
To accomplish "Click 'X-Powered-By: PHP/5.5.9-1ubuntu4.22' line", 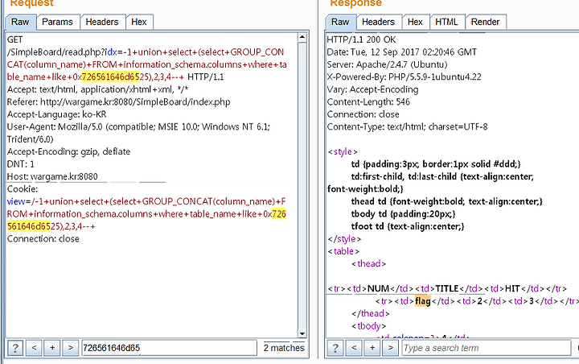I will [404, 77].
